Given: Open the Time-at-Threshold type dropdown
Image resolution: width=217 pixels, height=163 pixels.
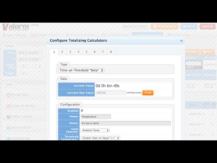Looking at the screenshot, I should (x=81, y=70).
